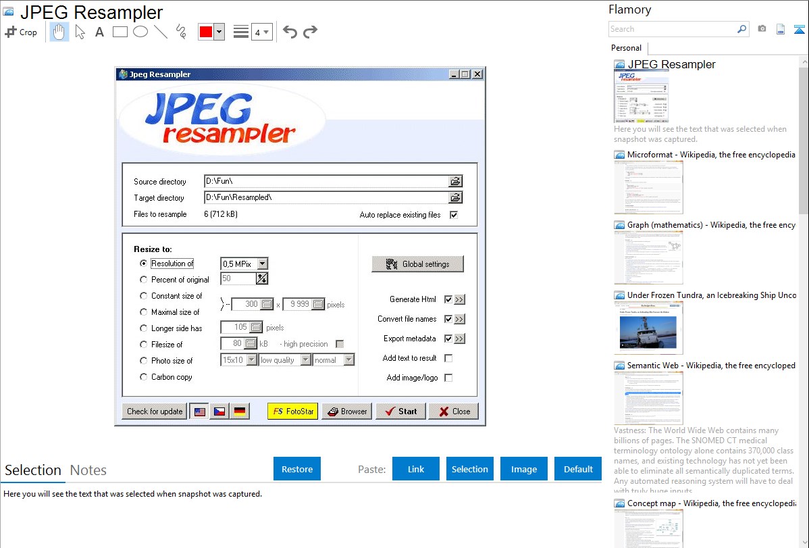Paste as Image
The image size is (809, 548).
pos(523,469)
